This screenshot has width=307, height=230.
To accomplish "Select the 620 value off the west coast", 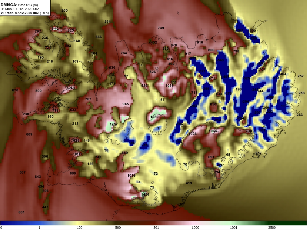I will pyautogui.click(x=15, y=90).
